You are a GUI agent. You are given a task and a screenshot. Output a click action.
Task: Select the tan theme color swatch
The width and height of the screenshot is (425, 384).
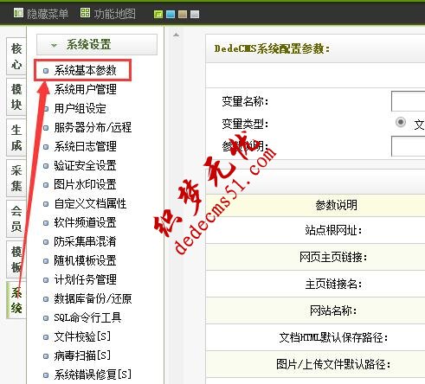(183, 14)
